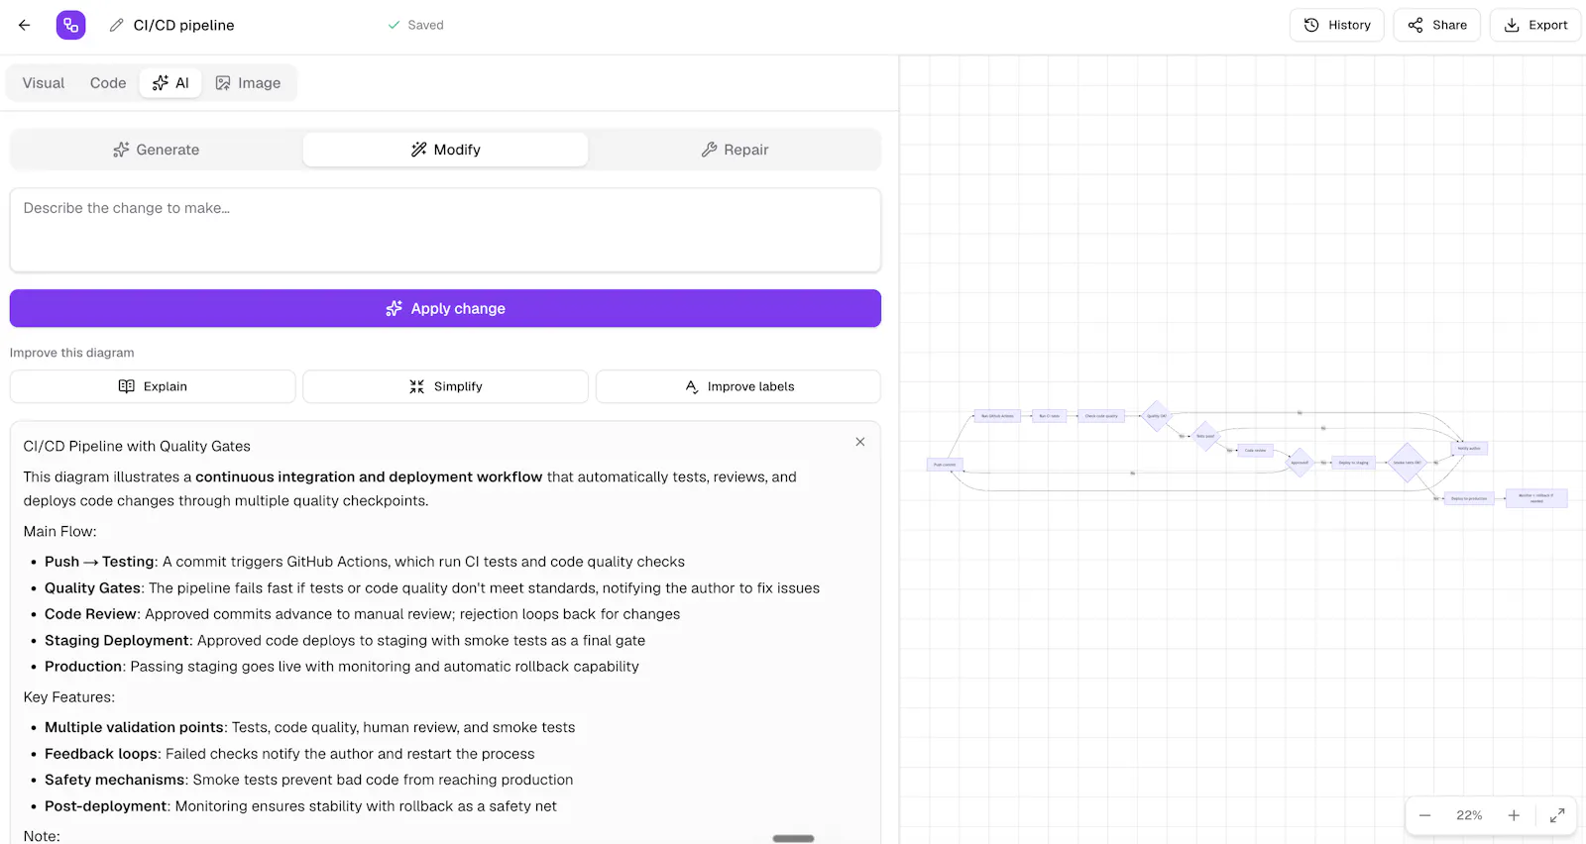This screenshot has height=844, width=1586.
Task: Click the 22% zoom level readout
Action: 1469,815
